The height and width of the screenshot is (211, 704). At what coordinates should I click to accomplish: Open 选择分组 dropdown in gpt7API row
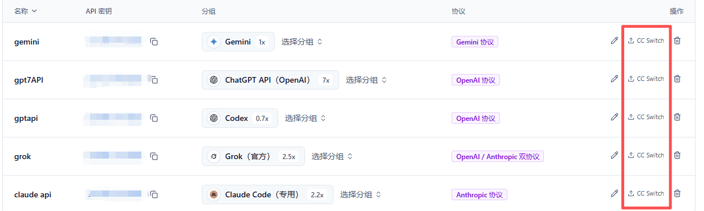pos(367,80)
